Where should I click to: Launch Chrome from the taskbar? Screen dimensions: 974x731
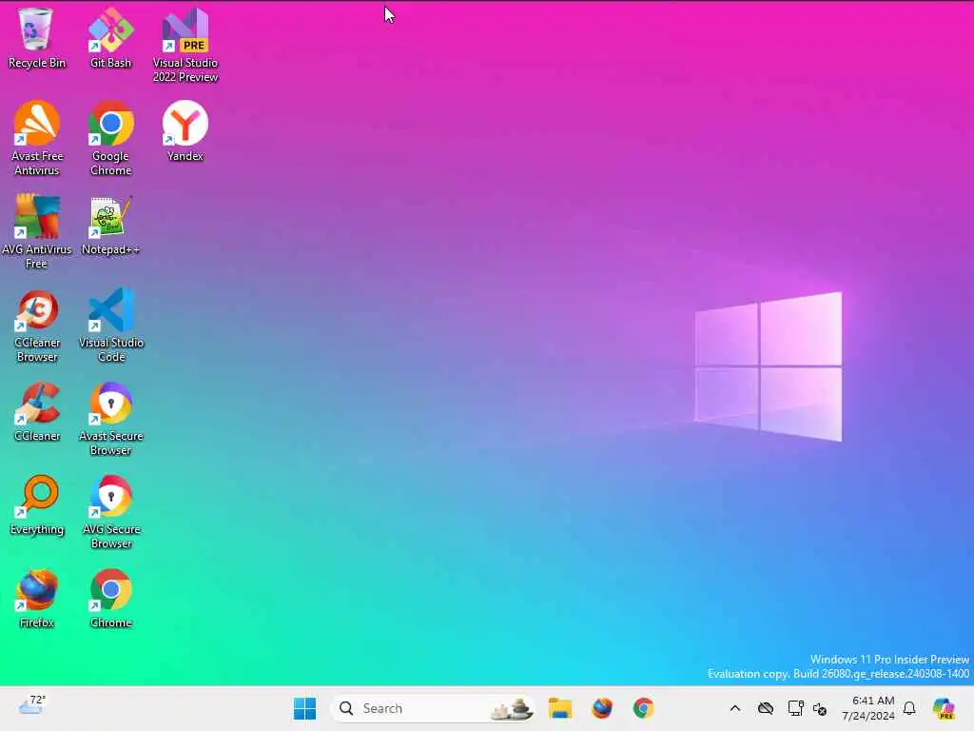[643, 708]
